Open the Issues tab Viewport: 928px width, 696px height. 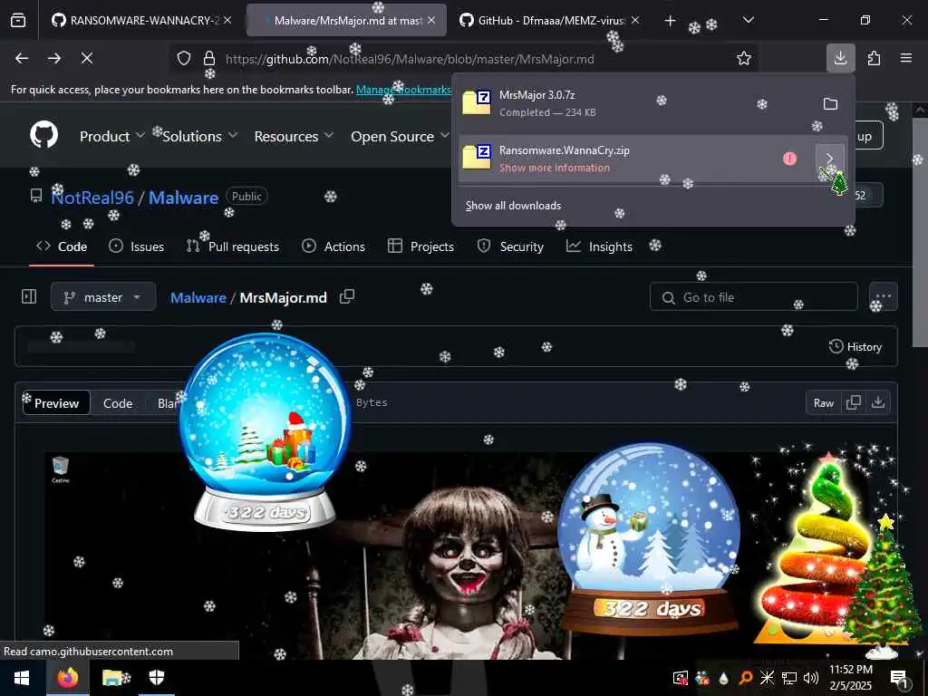(137, 246)
